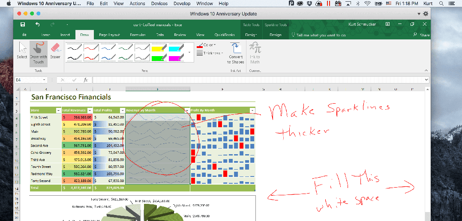Open Customize Quick Access Toolbar dropdown
Viewport: 462px width, 221px height.
pos(67,24)
